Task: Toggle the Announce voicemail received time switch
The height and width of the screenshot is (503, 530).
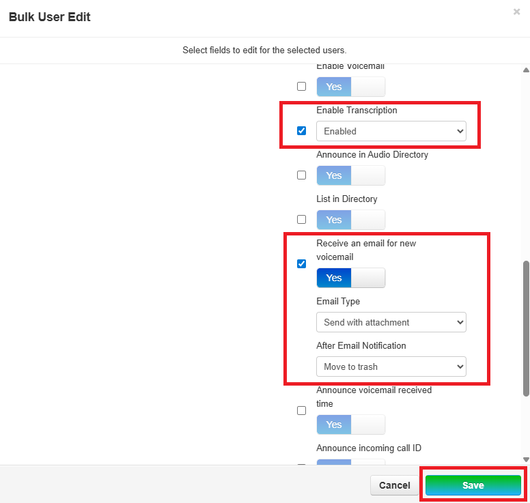Action: (350, 425)
